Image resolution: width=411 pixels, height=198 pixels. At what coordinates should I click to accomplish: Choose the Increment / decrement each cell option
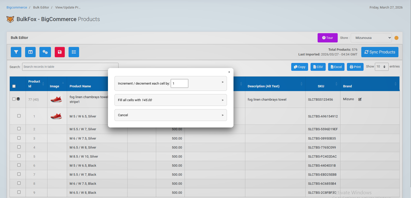[171, 83]
